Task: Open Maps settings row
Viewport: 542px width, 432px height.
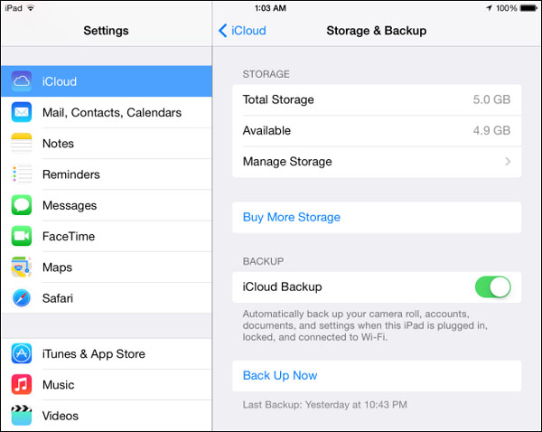Action: click(x=107, y=267)
